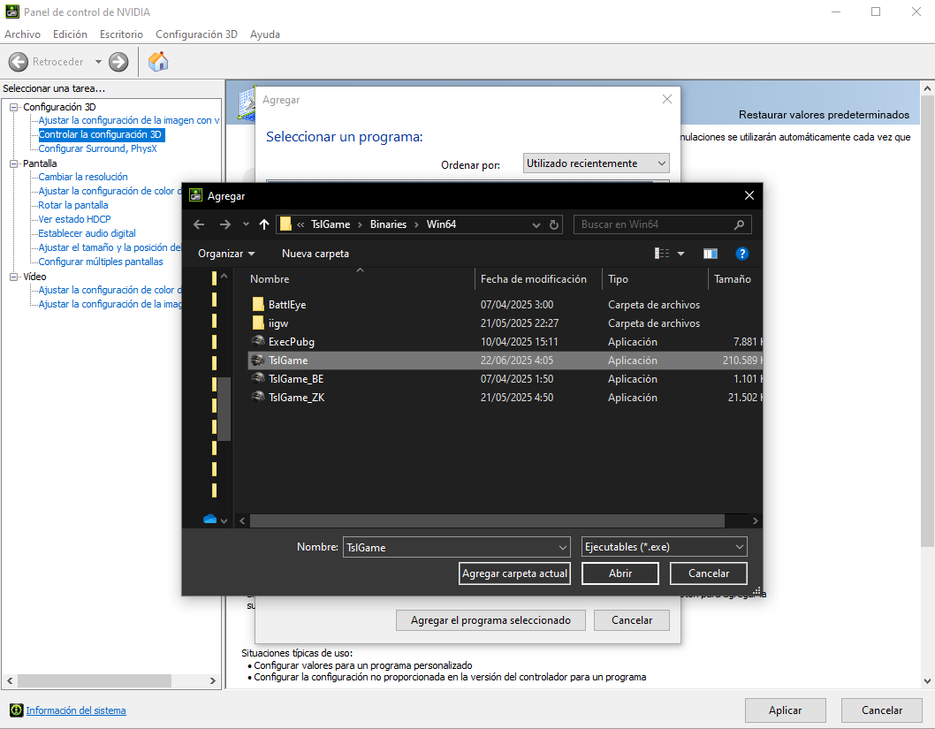The height and width of the screenshot is (729, 935).
Task: Click the Abrir button
Action: (x=620, y=573)
